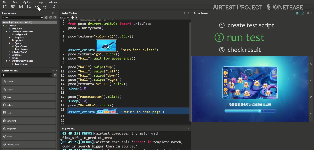This screenshot has height=150, width=314.
Task: Select figureCorner tree item
Action: point(21,46)
